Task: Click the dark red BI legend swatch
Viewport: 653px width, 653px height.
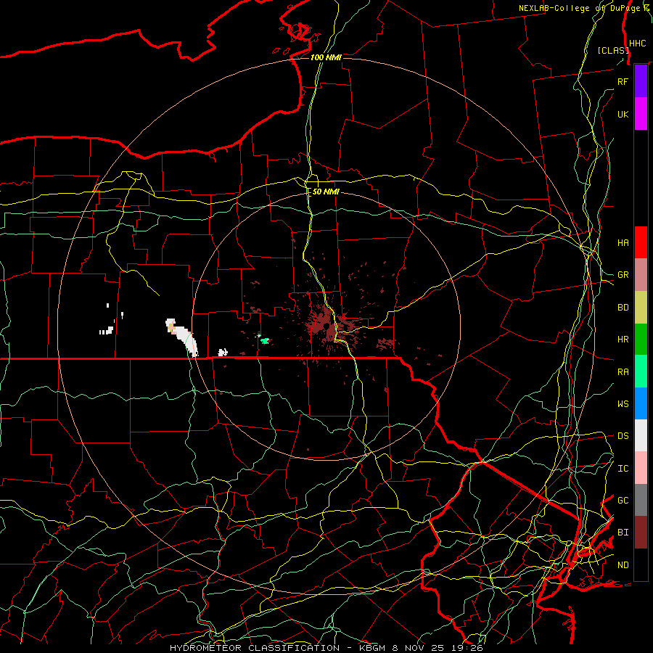Action: [x=641, y=533]
